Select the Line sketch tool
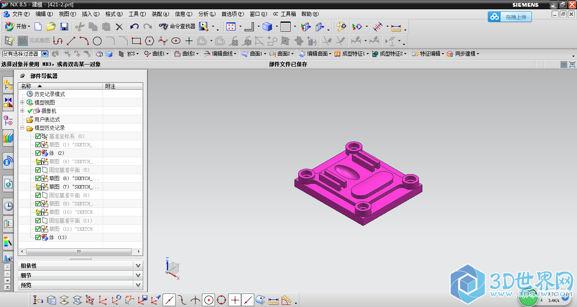 pos(71,41)
